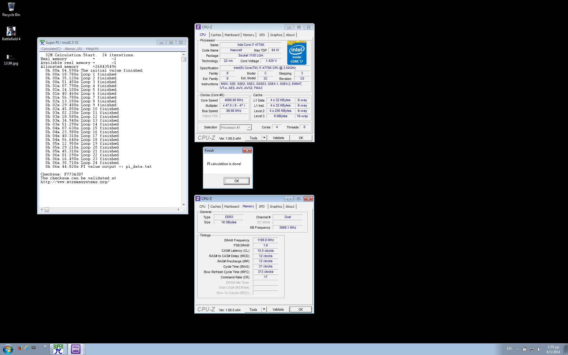568x355 pixels.
Task: Switch to Mainboard tab in upper CPU-Z
Action: [232, 35]
